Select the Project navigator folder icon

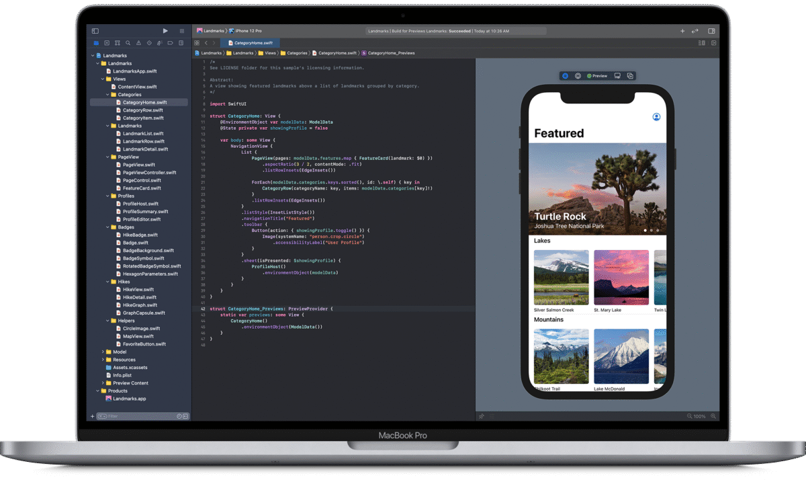(x=96, y=43)
